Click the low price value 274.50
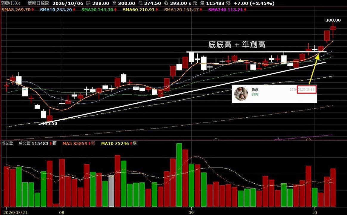 tap(152, 3)
